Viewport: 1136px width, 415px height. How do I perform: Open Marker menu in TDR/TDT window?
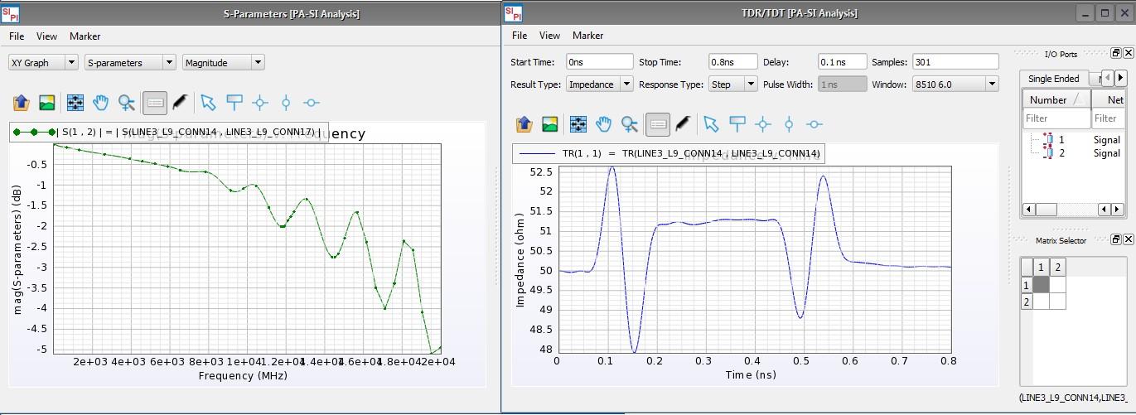click(587, 36)
